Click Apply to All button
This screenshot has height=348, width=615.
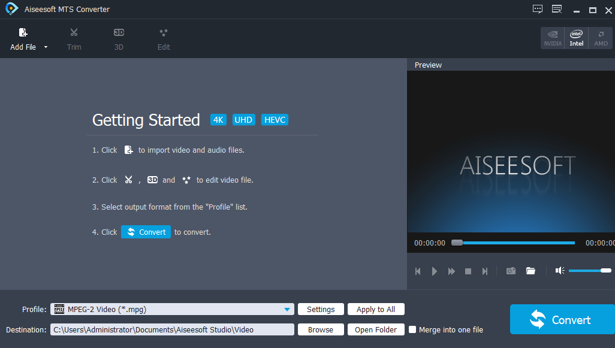pos(376,309)
